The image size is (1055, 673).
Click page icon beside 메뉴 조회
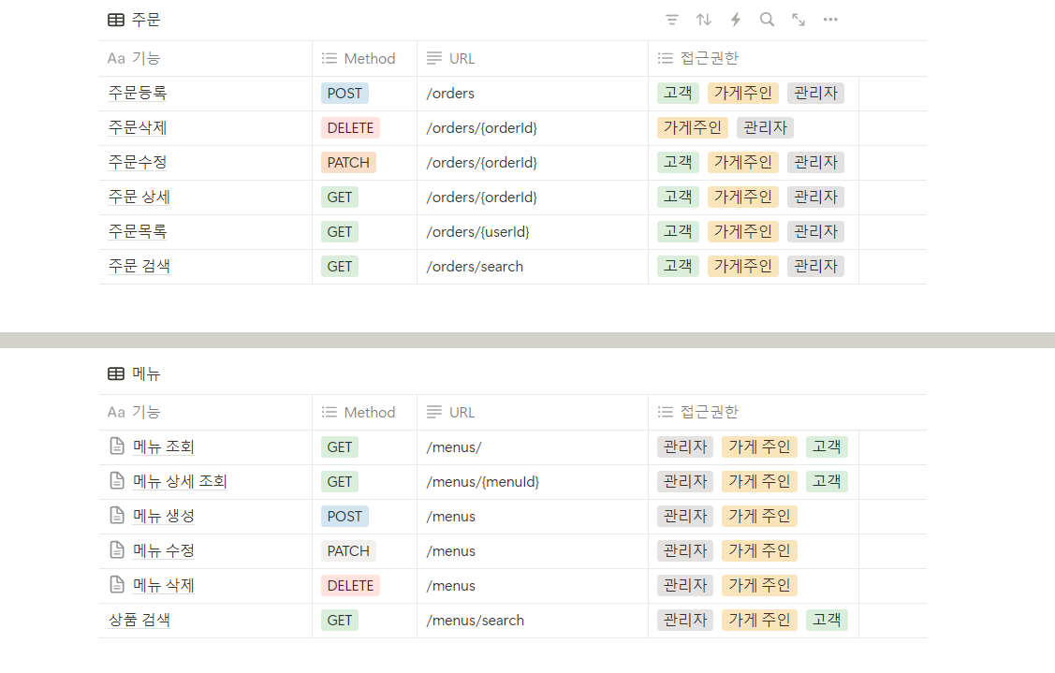click(117, 446)
